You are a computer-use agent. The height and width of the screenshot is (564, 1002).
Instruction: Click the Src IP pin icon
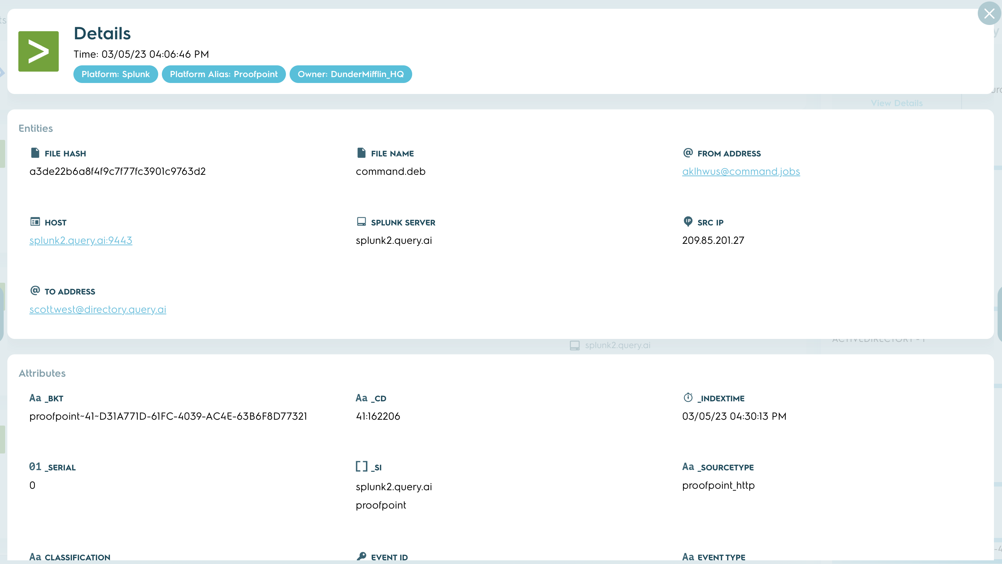[688, 221]
